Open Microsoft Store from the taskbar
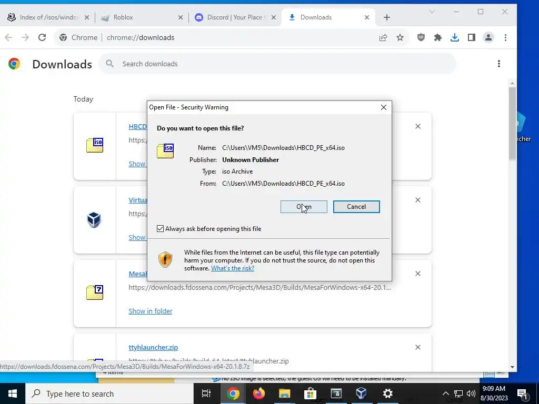Image resolution: width=539 pixels, height=404 pixels. [x=310, y=393]
